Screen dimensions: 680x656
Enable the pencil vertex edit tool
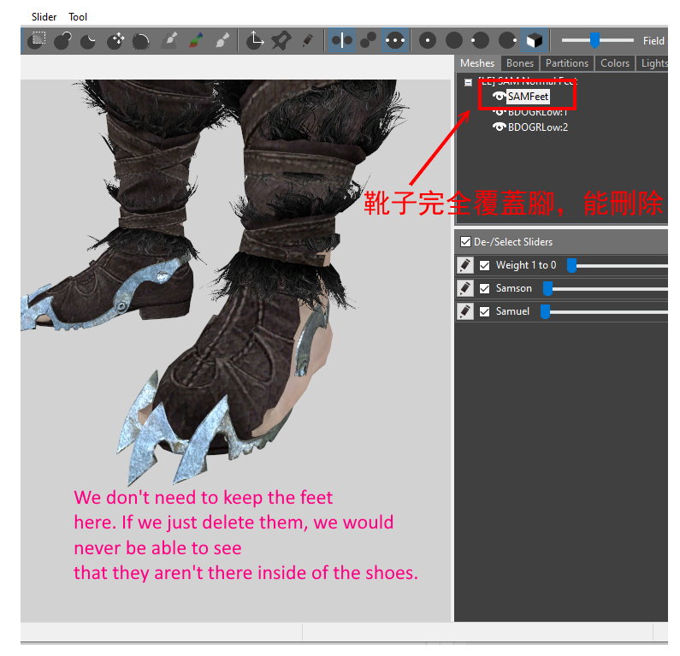(307, 40)
